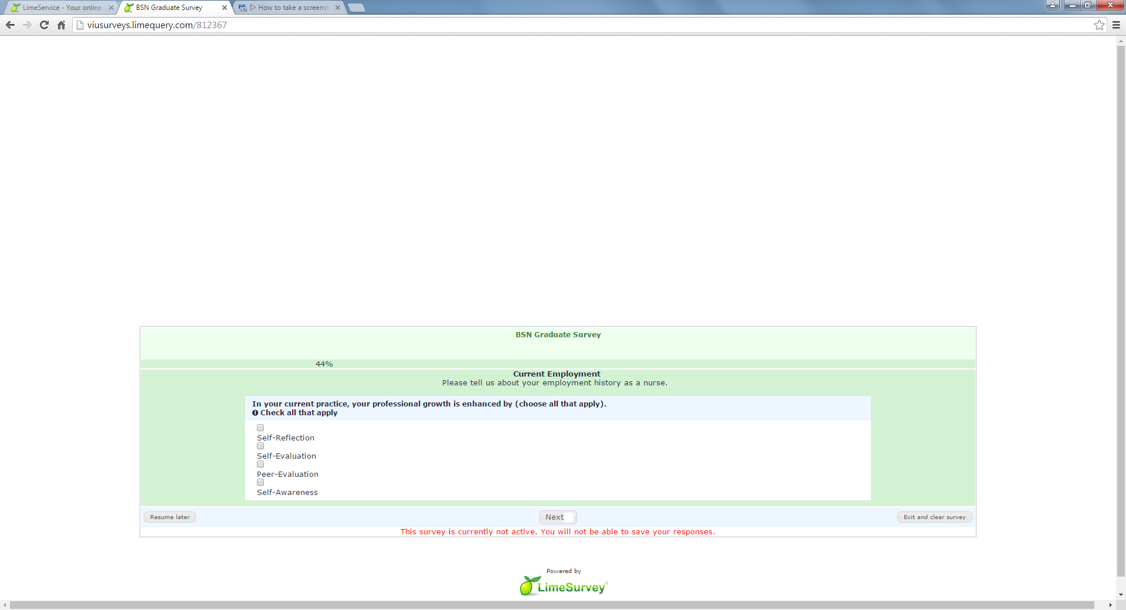Click the 44% survey progress bar
Screen dimensions: 1126x610
(558, 364)
